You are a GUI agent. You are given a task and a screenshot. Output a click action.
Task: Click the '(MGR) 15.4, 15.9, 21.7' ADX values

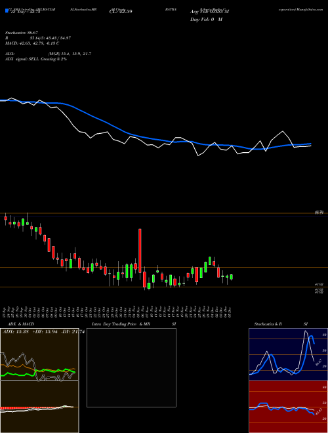pos(70,54)
